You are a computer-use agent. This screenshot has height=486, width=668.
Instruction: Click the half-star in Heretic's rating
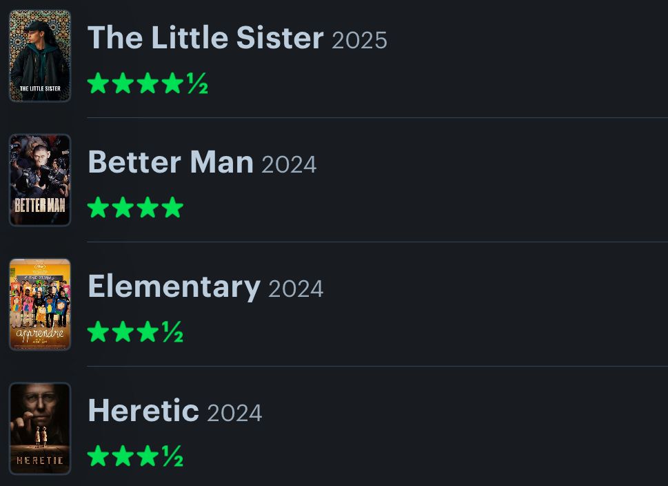[x=172, y=456]
